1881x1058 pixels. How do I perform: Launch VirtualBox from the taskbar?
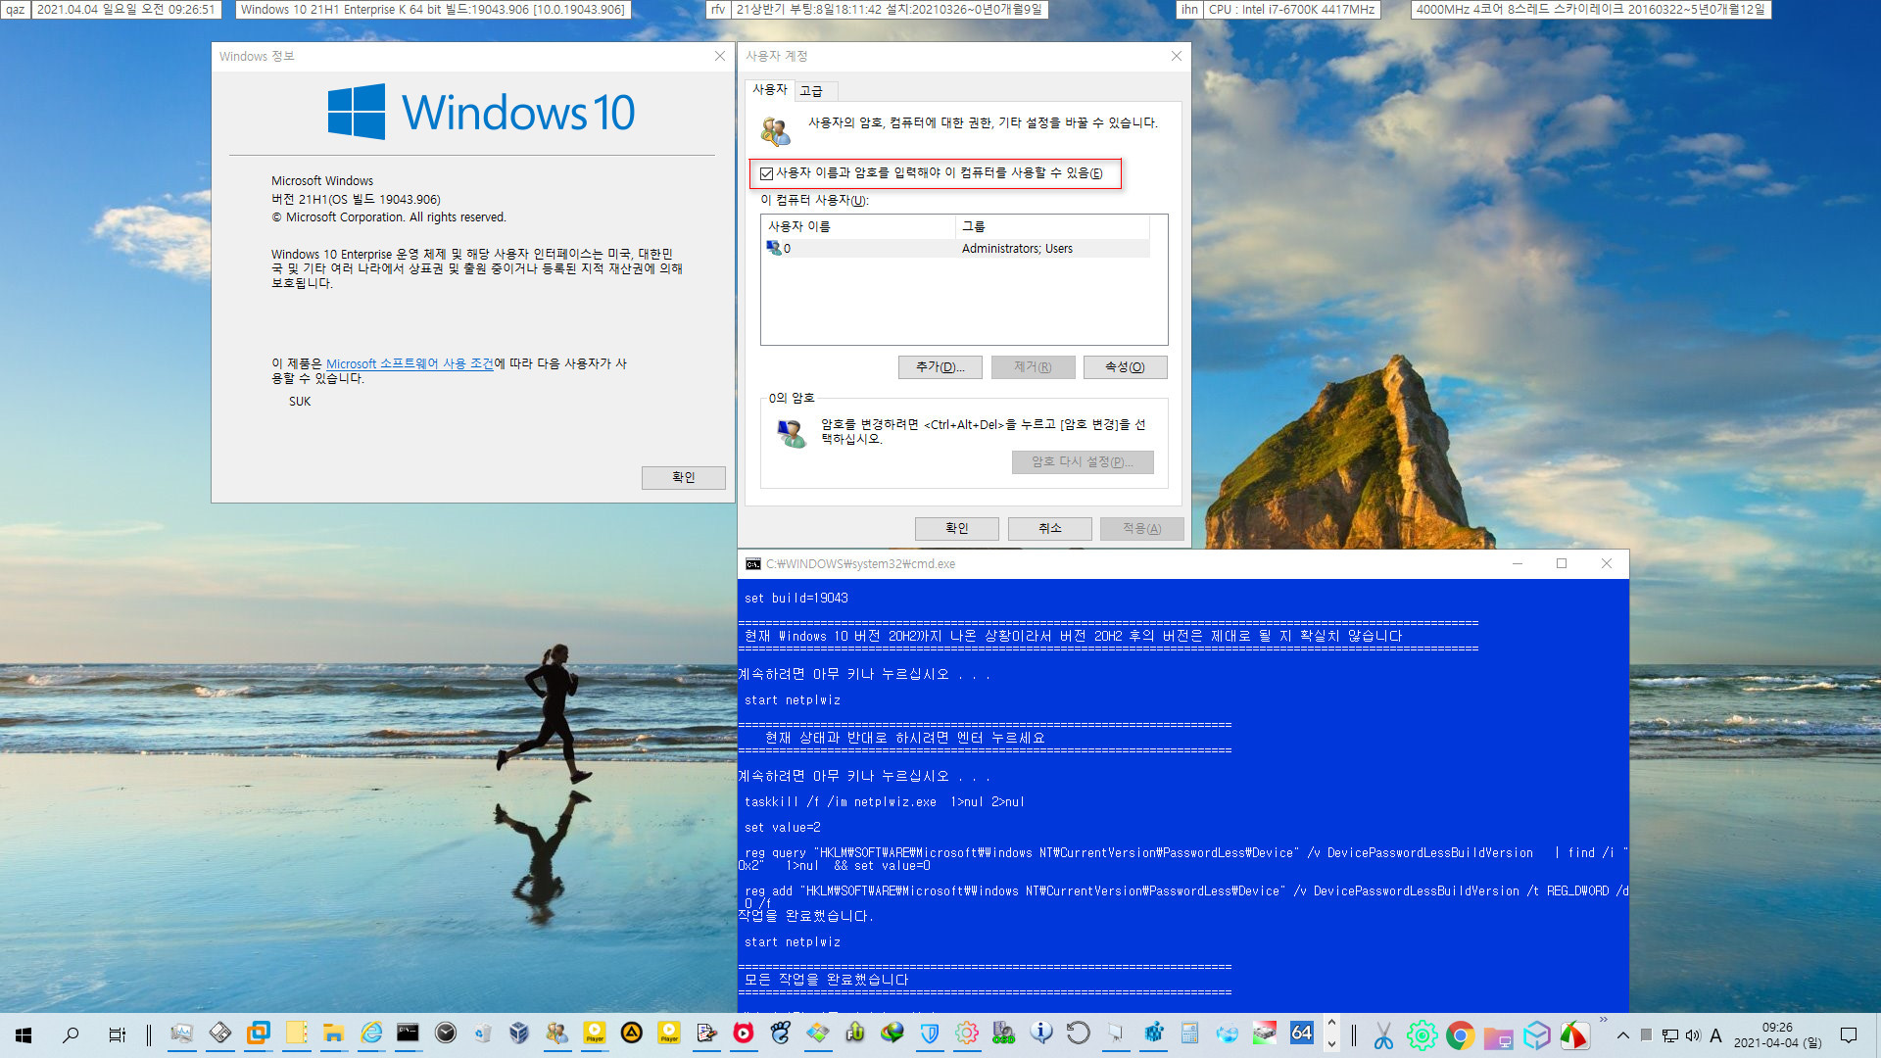tap(519, 1034)
